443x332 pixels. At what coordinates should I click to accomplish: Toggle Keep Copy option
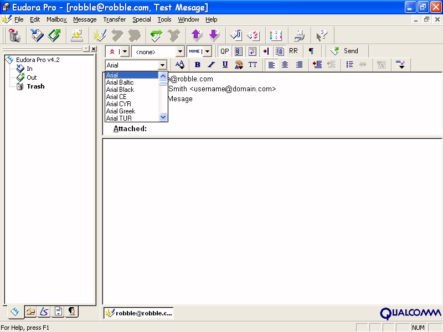tap(280, 51)
